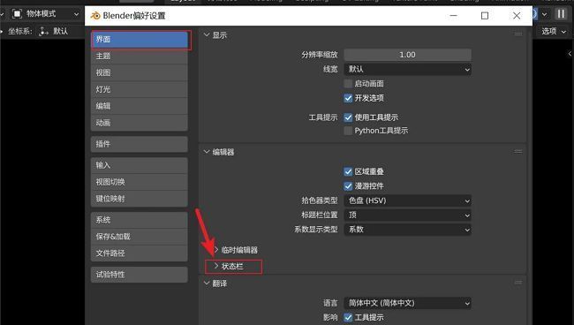This screenshot has width=574, height=325.
Task: Open the 试验特性 preferences category
Action: coord(140,275)
